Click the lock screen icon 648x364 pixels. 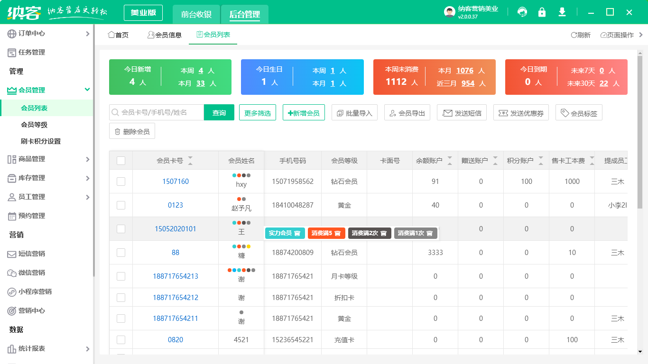point(542,12)
